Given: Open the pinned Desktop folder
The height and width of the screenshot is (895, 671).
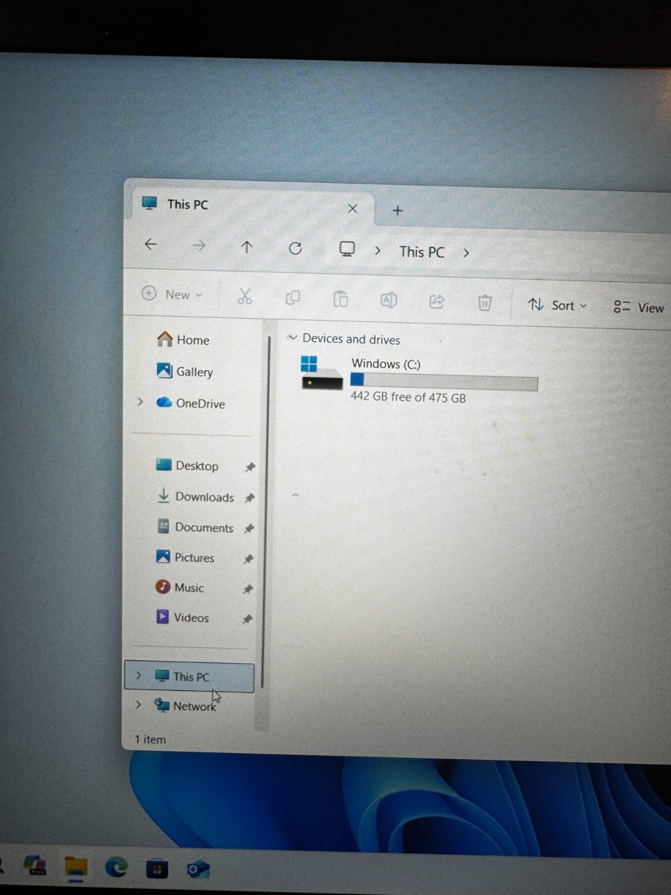Looking at the screenshot, I should click(187, 465).
